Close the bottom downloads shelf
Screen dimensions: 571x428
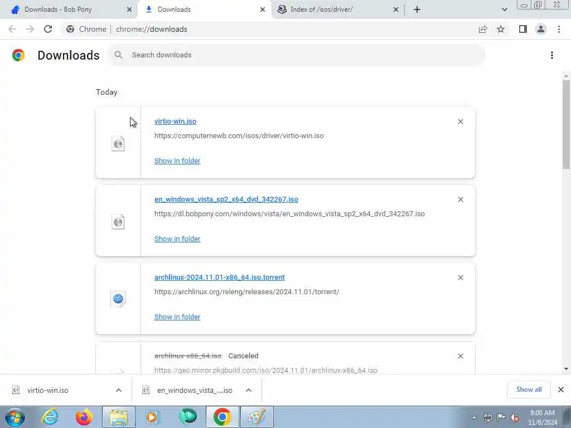pyautogui.click(x=561, y=390)
